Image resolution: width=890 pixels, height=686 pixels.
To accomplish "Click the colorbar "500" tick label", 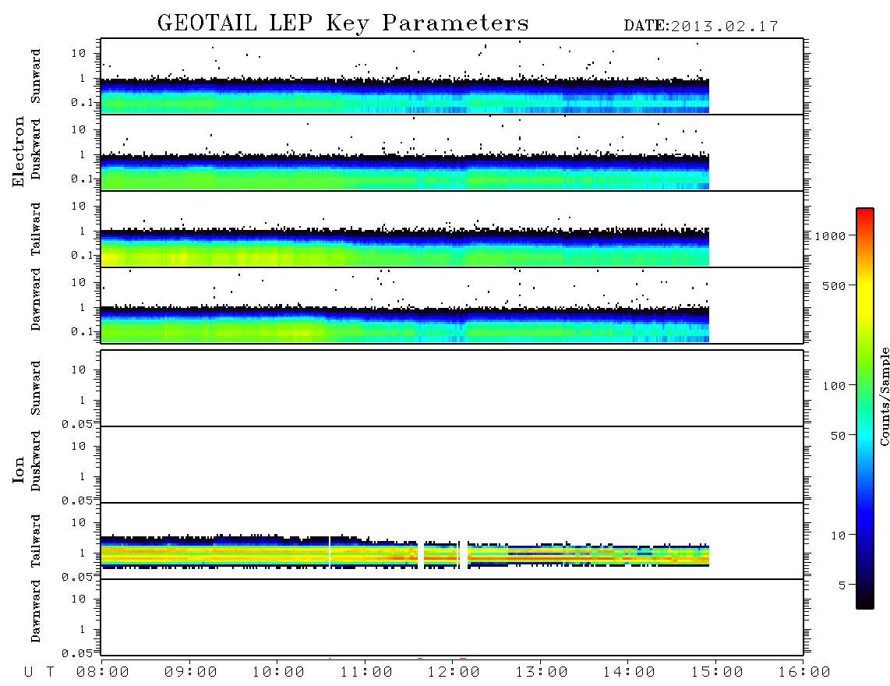I will [x=834, y=286].
